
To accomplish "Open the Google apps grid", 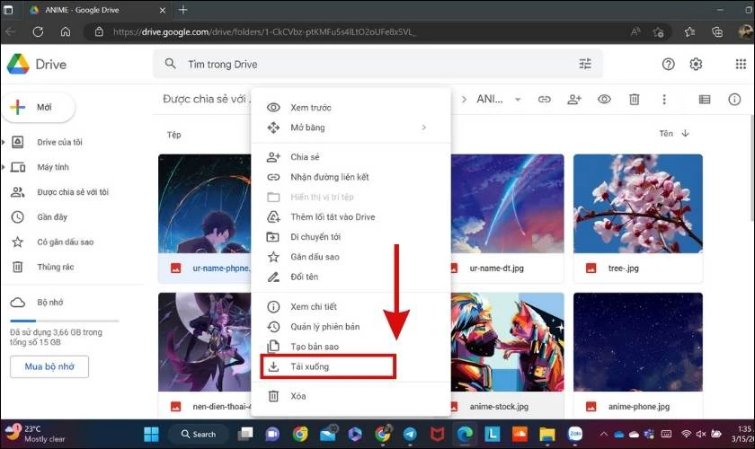I will [x=741, y=64].
